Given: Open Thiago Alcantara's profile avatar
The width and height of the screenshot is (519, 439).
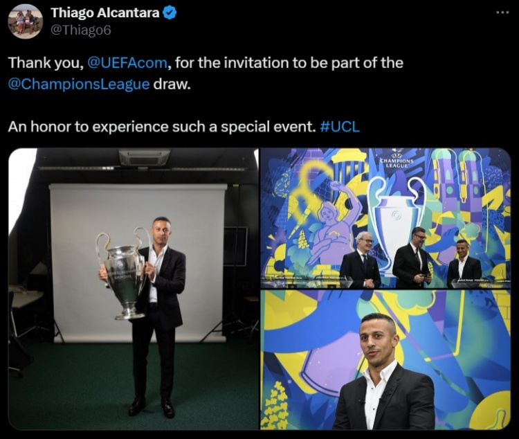Looking at the screenshot, I should pyautogui.click(x=25, y=21).
